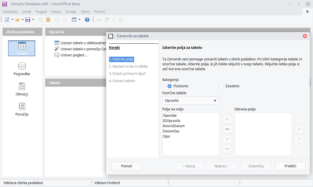
Task: Click the blue help question mark icon
Action: tap(87, 20)
